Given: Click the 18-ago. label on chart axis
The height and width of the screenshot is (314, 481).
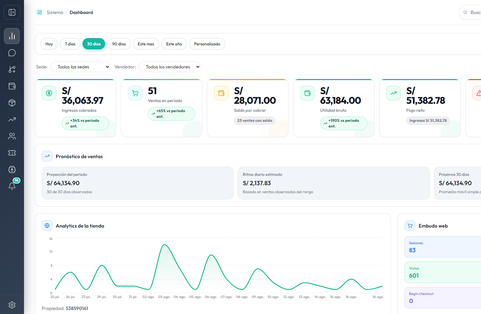Looking at the screenshot, I should (378, 297).
